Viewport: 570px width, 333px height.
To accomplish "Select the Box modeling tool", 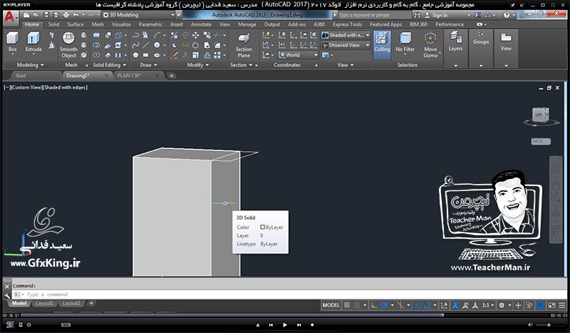I will [12, 42].
